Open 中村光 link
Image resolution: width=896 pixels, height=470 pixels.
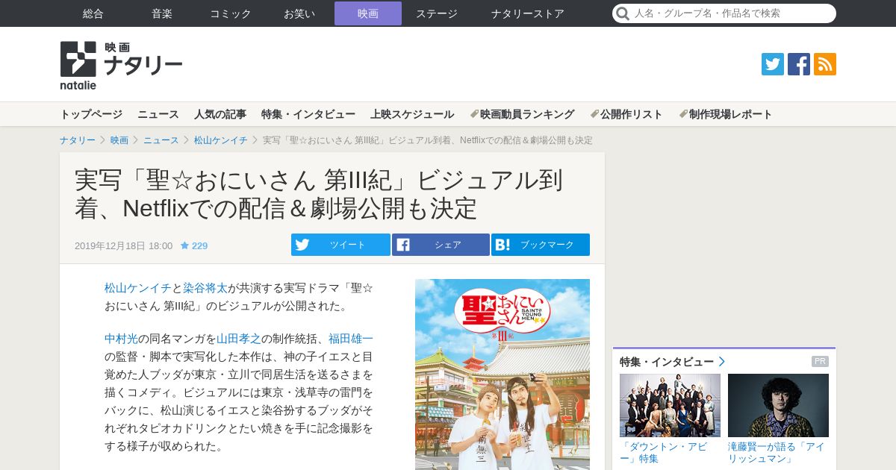[x=121, y=338]
